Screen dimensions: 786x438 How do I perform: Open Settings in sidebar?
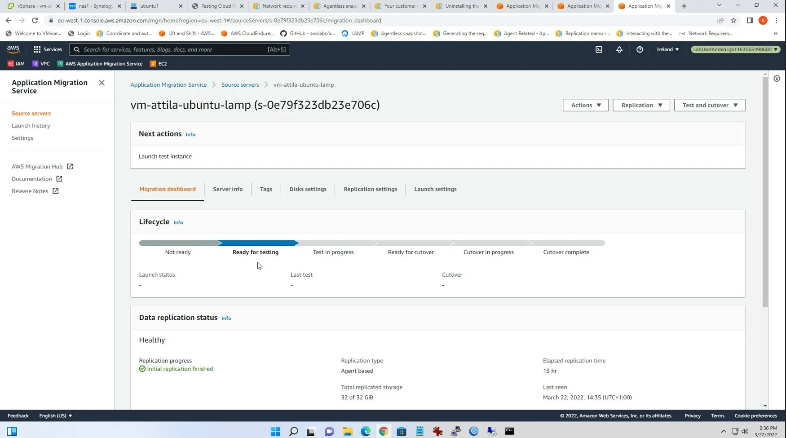pyautogui.click(x=22, y=138)
